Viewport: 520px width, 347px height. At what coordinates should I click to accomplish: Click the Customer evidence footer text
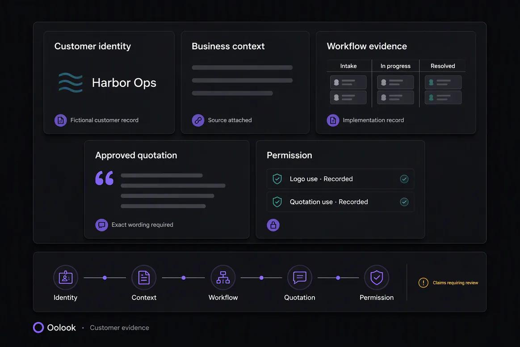[119, 328]
